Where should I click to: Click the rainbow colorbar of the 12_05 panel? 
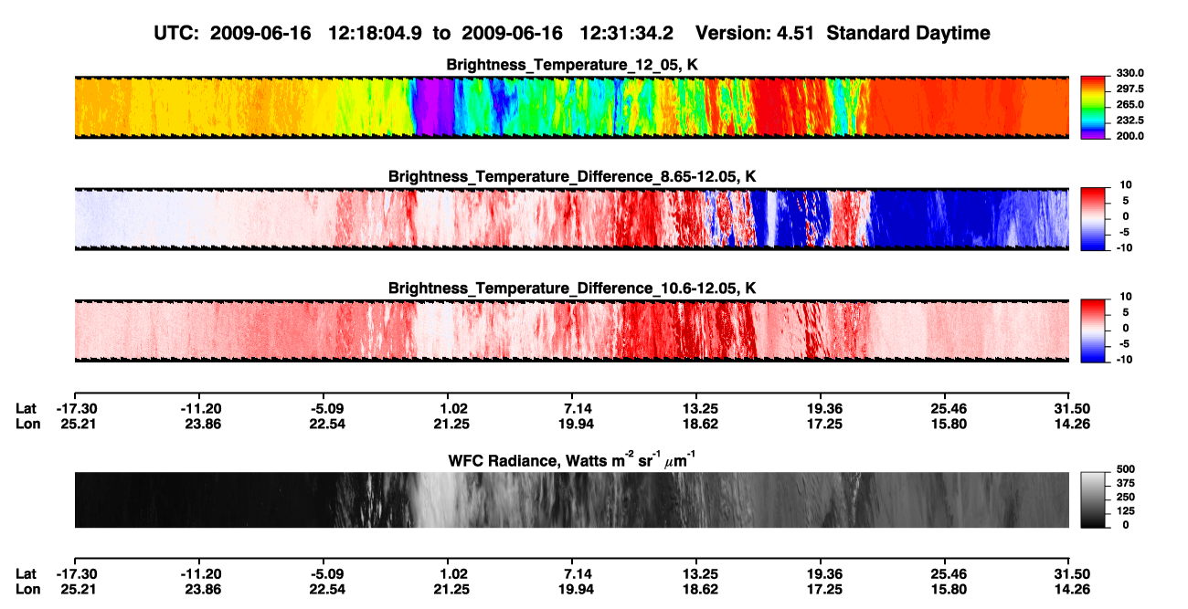click(1093, 108)
